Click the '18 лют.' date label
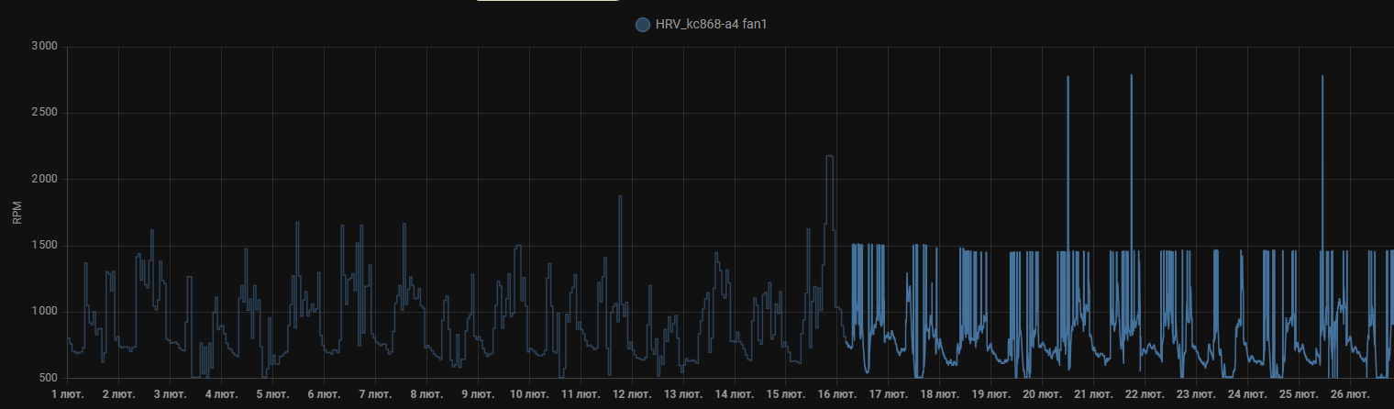This screenshot has height=409, width=1394. click(940, 394)
